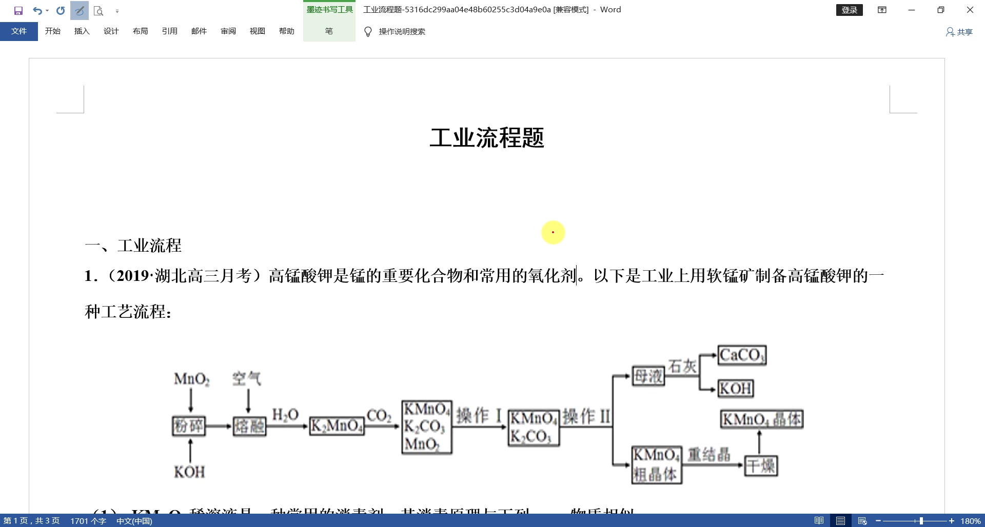985x527 pixels.
Task: Click the 共享 share button
Action: coord(959,32)
